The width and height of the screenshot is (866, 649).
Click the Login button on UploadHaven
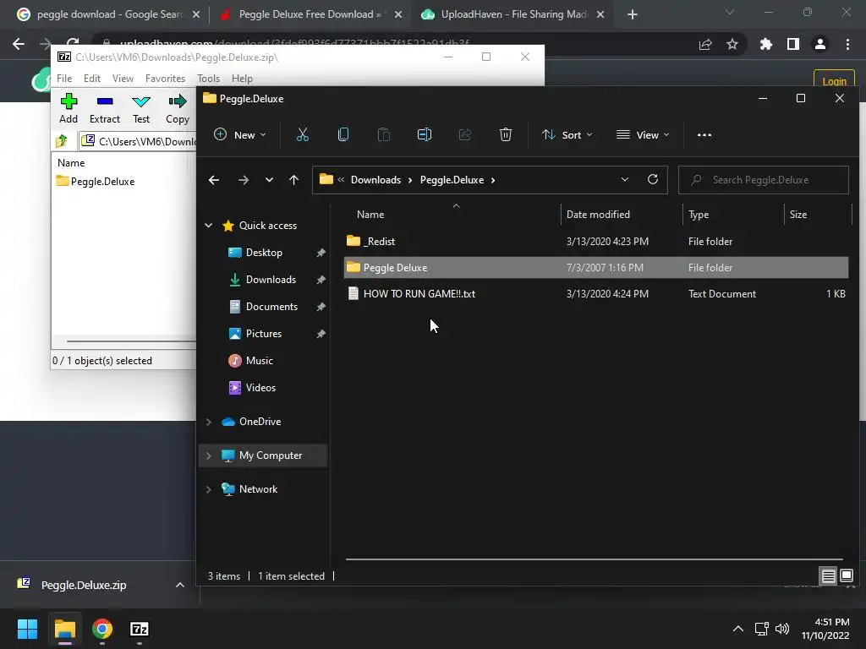click(834, 80)
